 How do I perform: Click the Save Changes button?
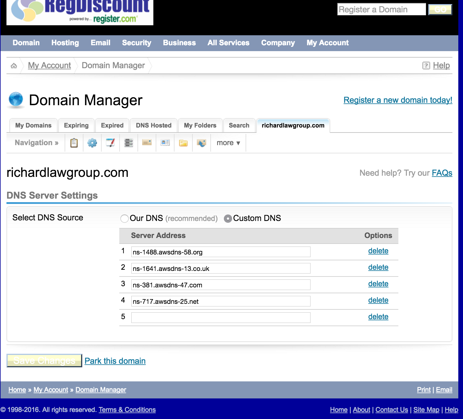(44, 361)
